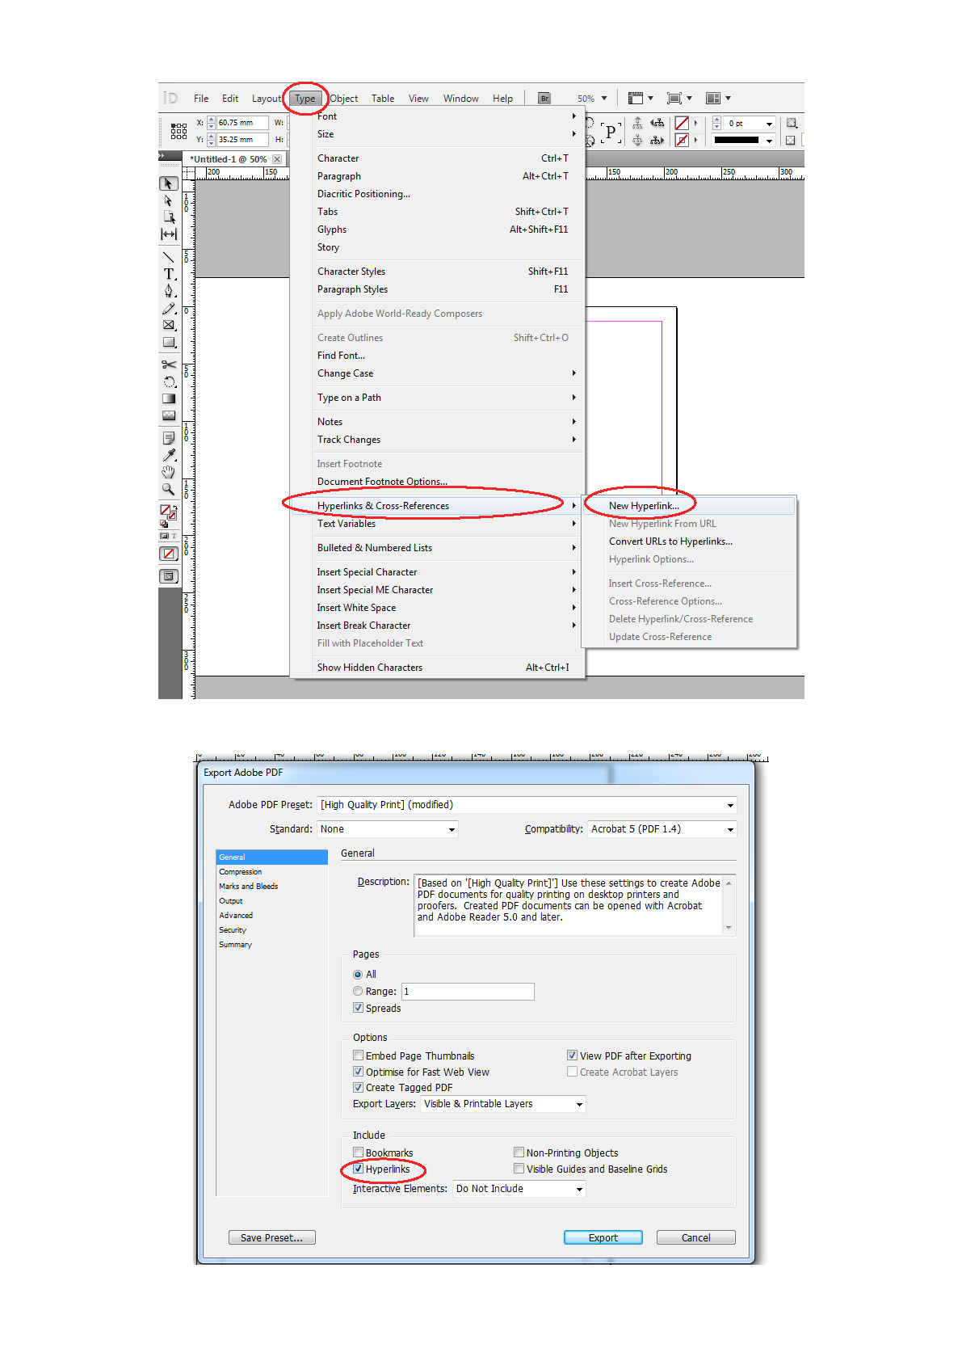962x1361 pixels.
Task: Click the page Range input field
Action: tap(468, 992)
